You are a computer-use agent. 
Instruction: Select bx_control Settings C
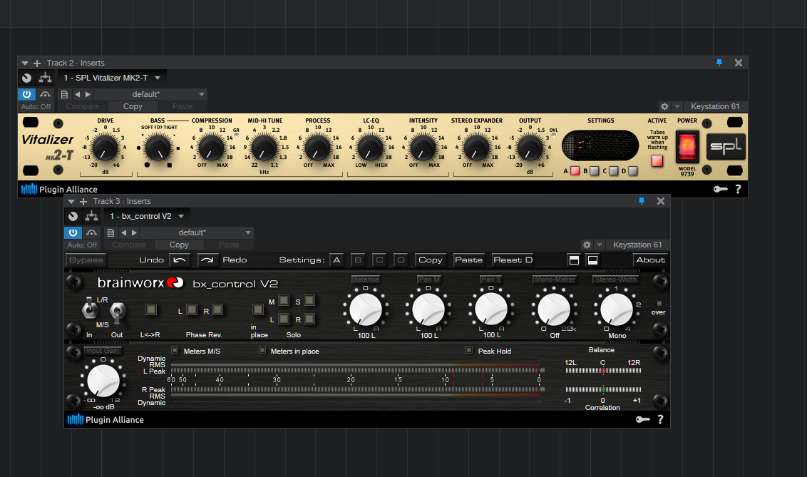tap(379, 260)
